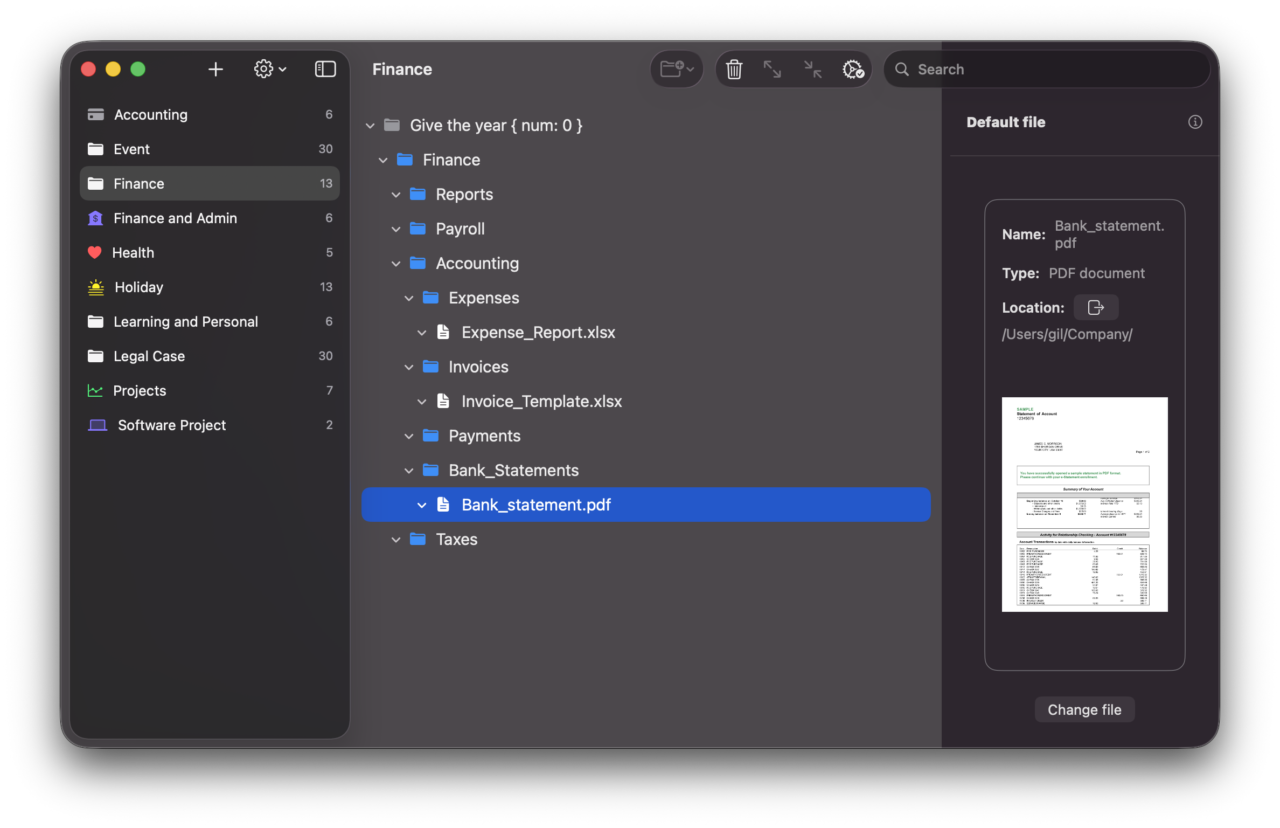Switch to the Legal Case category
1280x828 pixels.
(148, 356)
